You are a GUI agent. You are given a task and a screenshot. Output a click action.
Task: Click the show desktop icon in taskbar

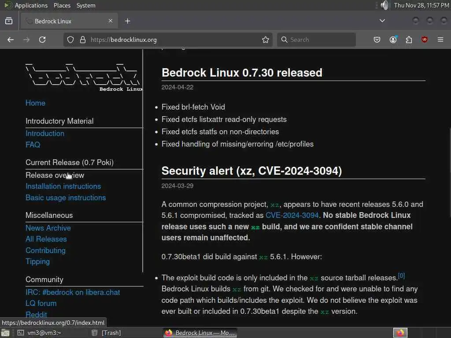(x=5, y=333)
